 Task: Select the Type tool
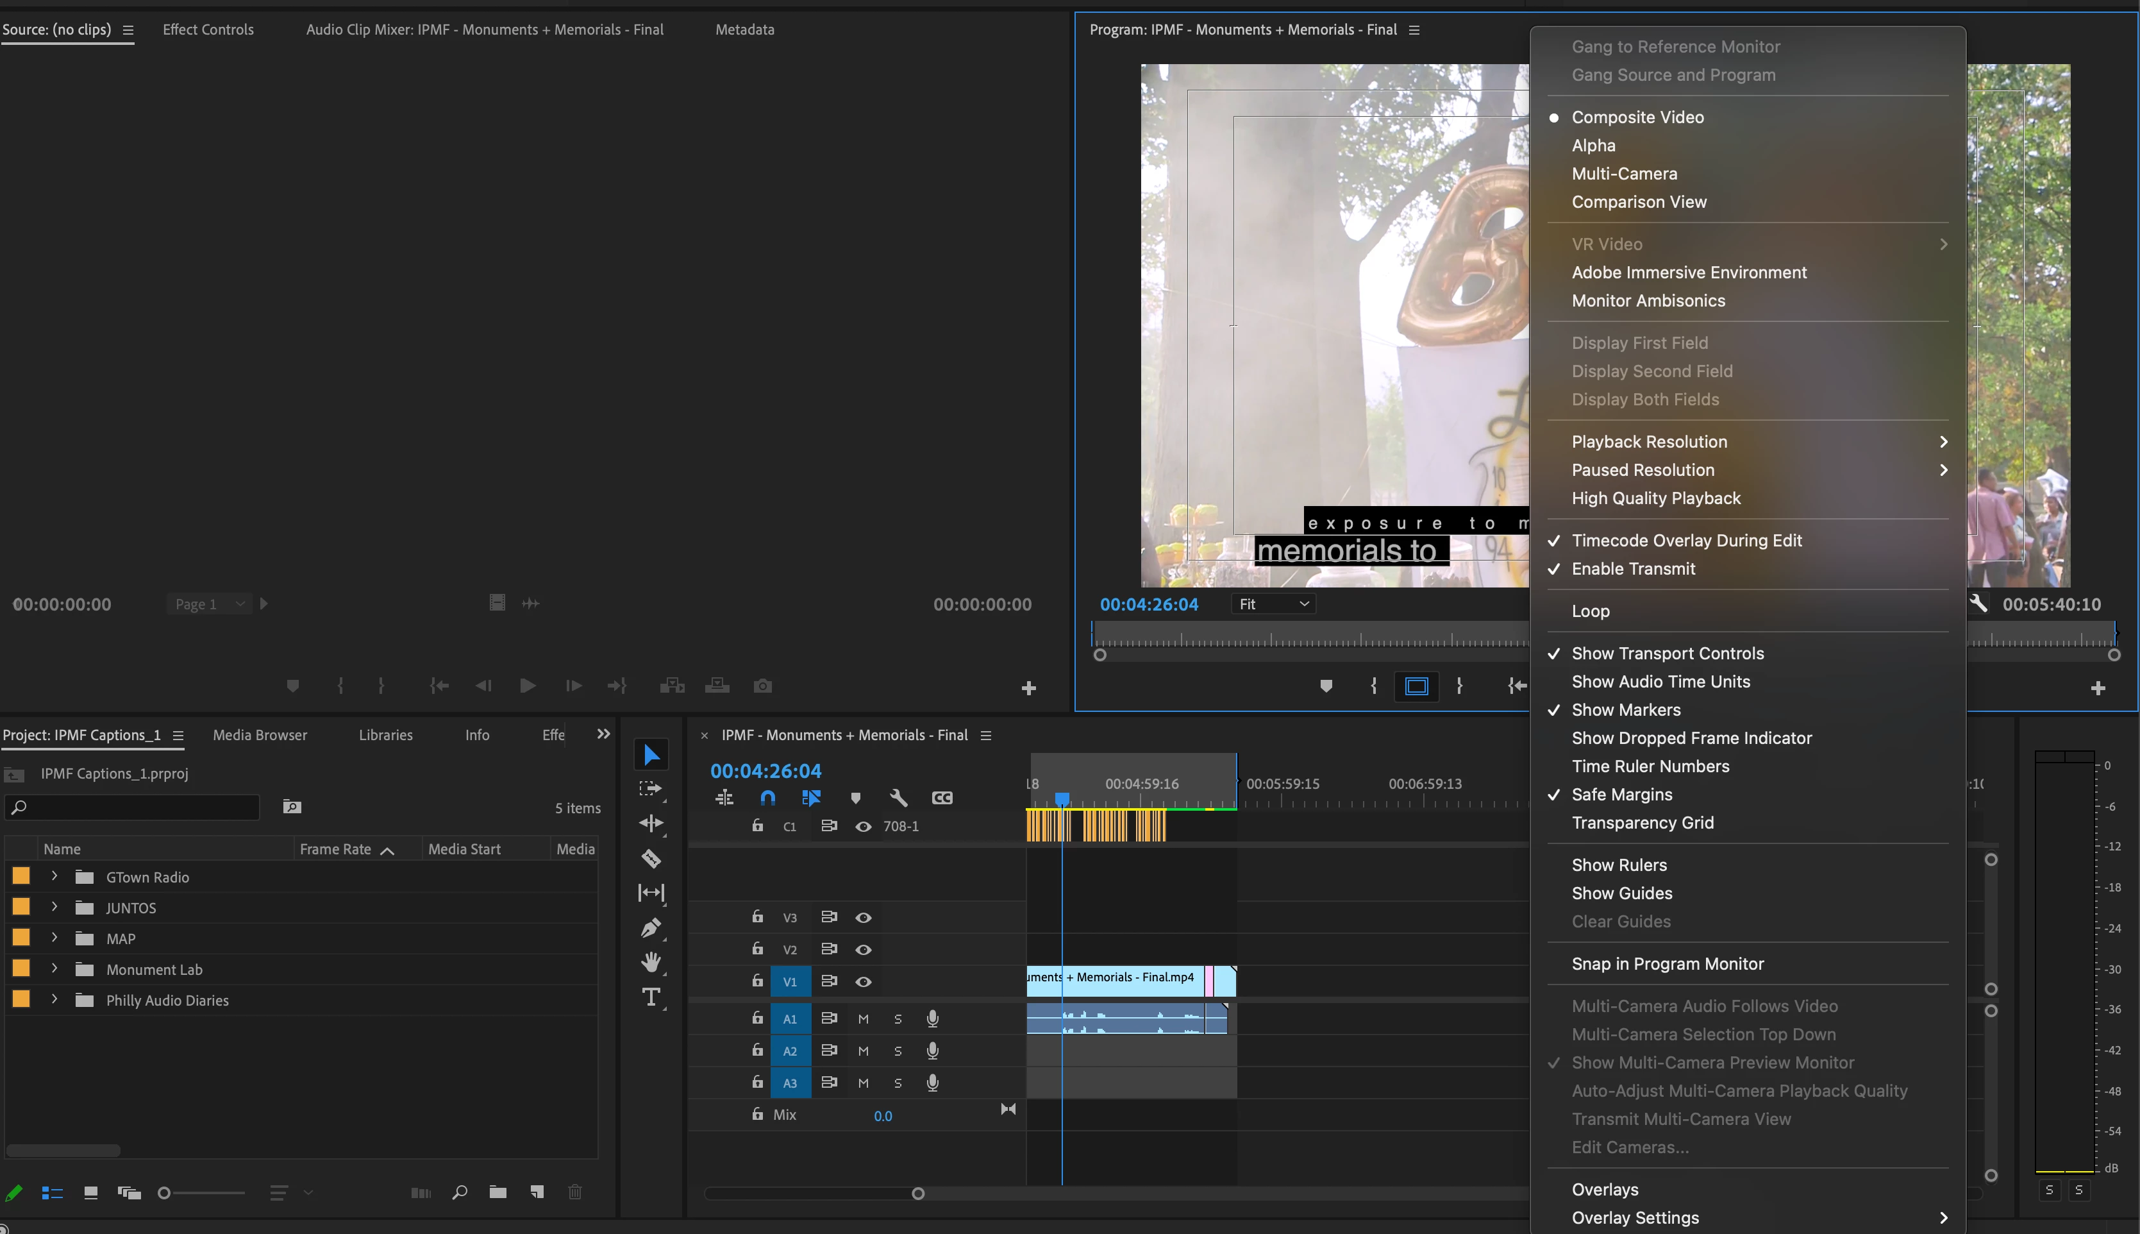pos(651,997)
